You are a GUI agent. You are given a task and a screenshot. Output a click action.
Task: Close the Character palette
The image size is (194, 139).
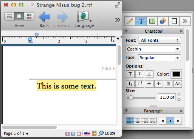pos(181,31)
